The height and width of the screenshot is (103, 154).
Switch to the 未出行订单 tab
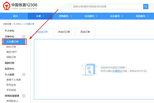point(64,32)
